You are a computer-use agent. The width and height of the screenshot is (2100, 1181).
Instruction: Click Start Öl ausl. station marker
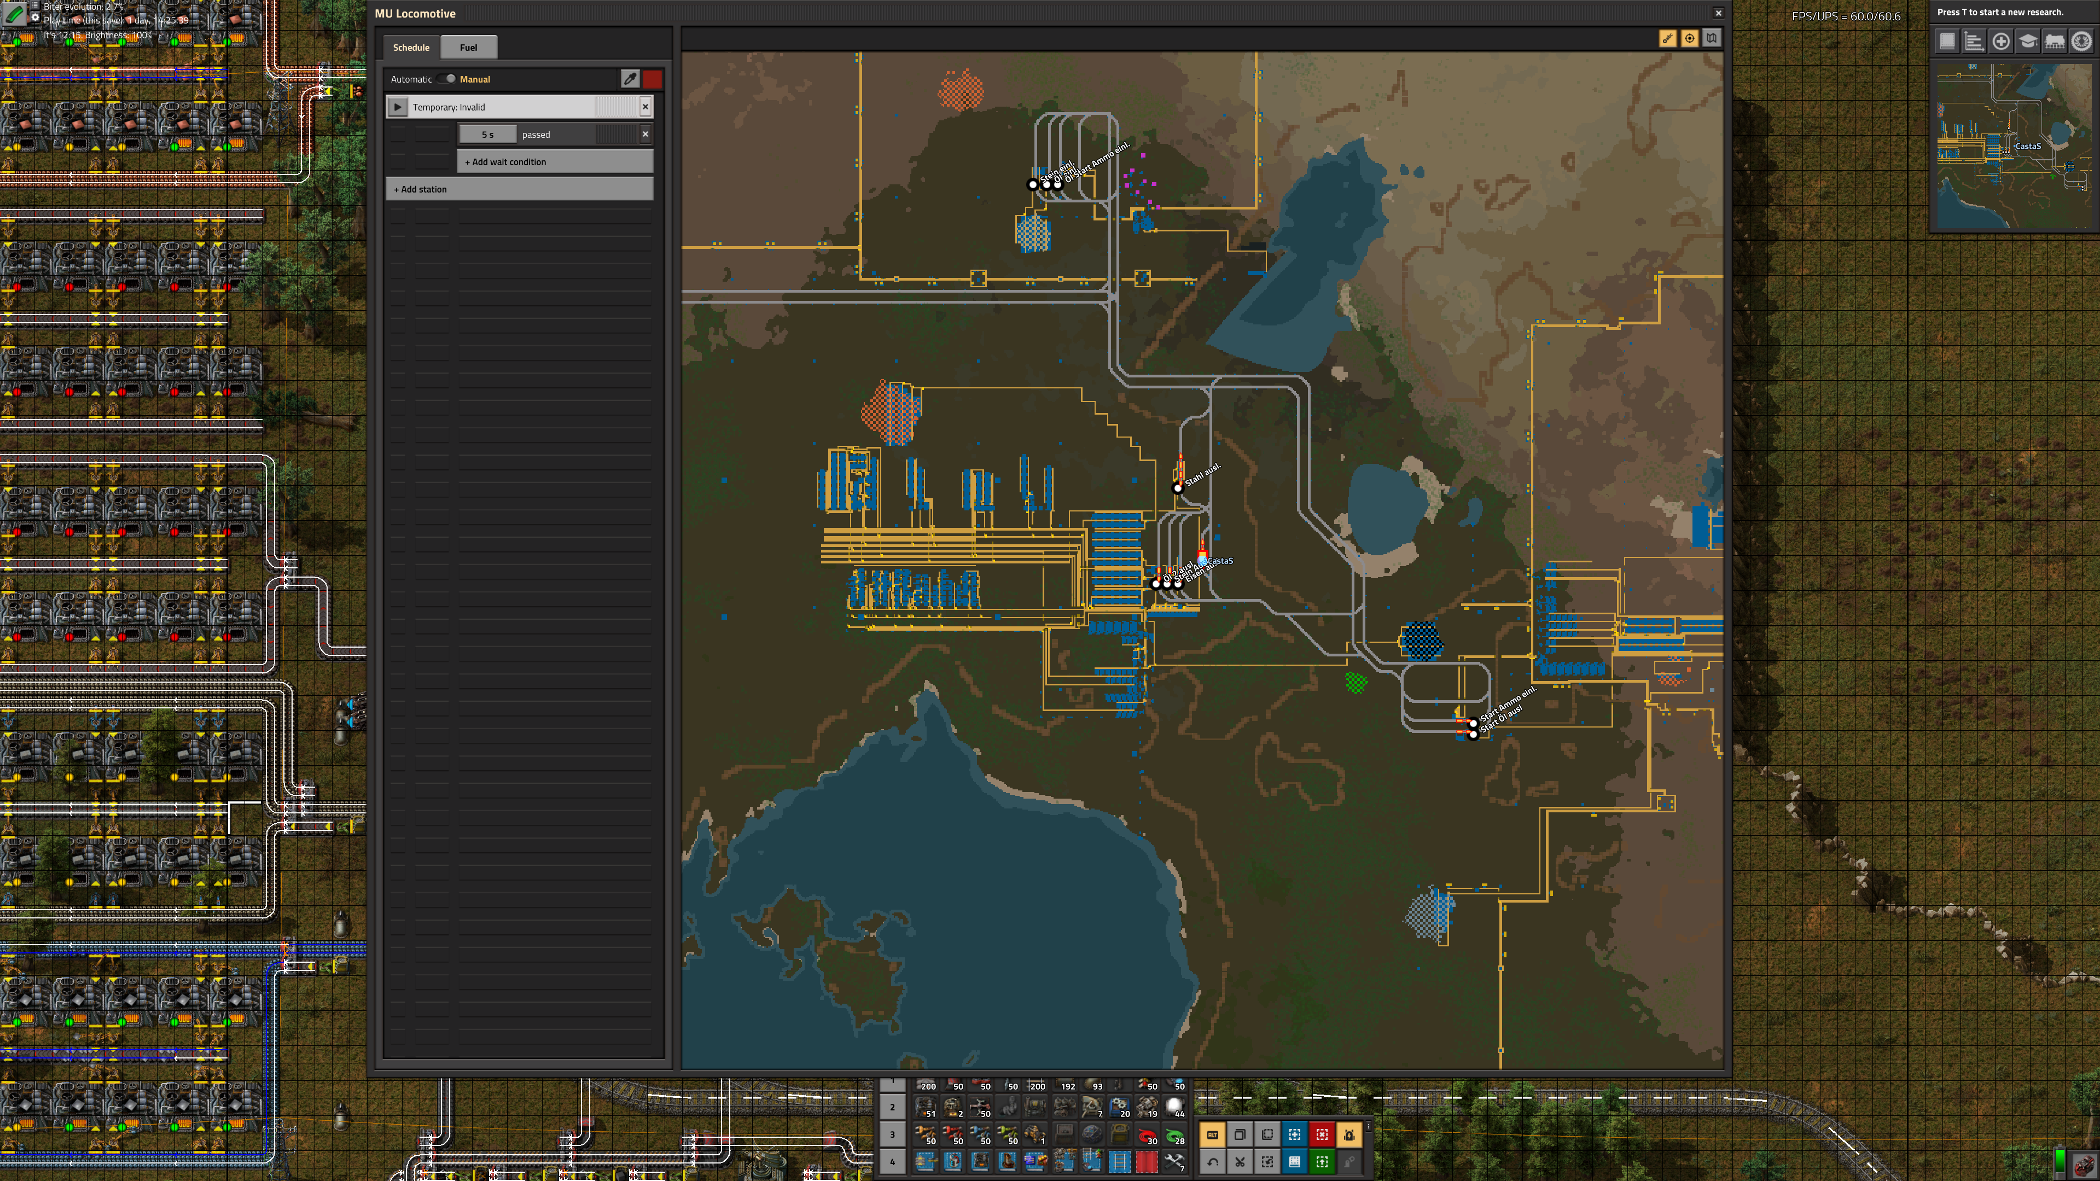click(1473, 734)
